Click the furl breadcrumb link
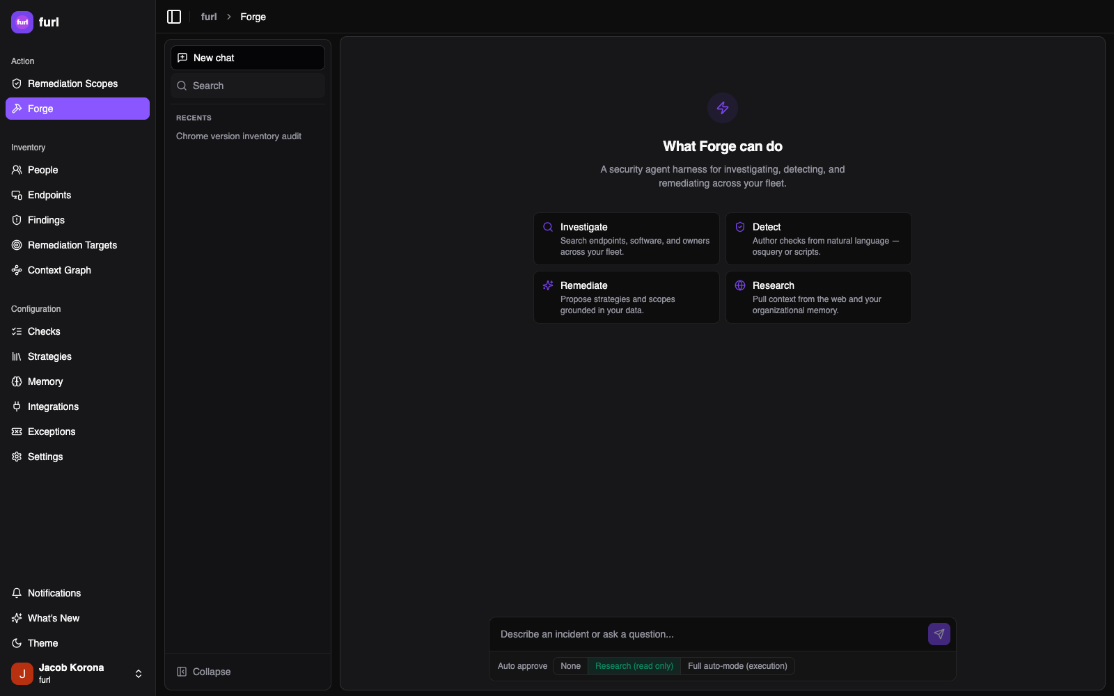 209,17
